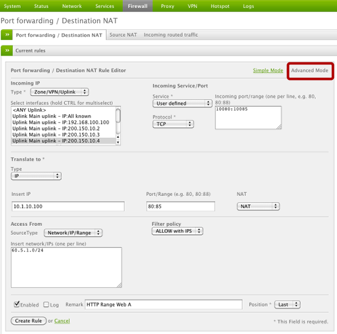Click interface list scroll down arrow

[x=118, y=142]
